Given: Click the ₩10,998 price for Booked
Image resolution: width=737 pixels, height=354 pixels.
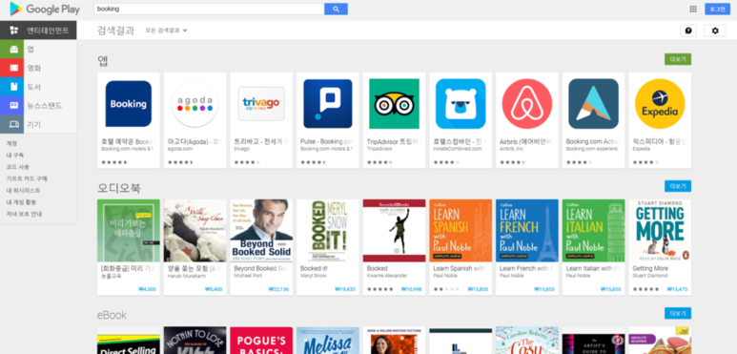Looking at the screenshot, I should pos(411,289).
